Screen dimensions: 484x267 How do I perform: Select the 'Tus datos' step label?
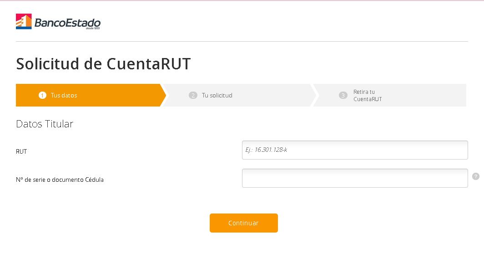click(x=64, y=96)
